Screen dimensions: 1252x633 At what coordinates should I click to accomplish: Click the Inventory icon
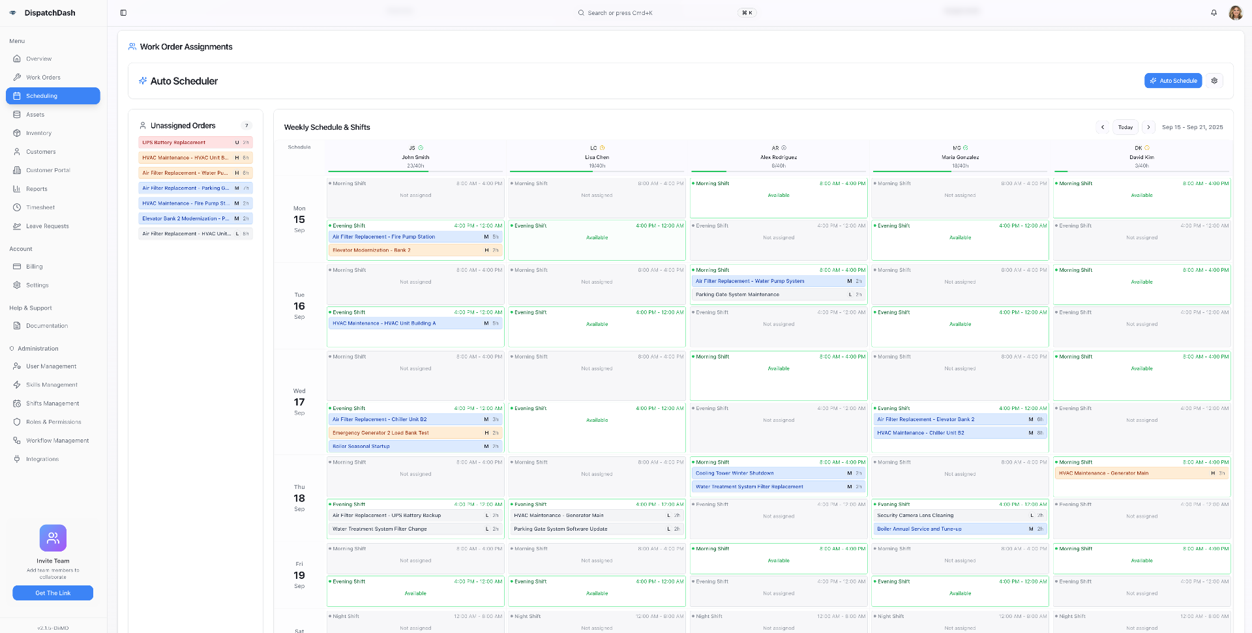pos(17,133)
